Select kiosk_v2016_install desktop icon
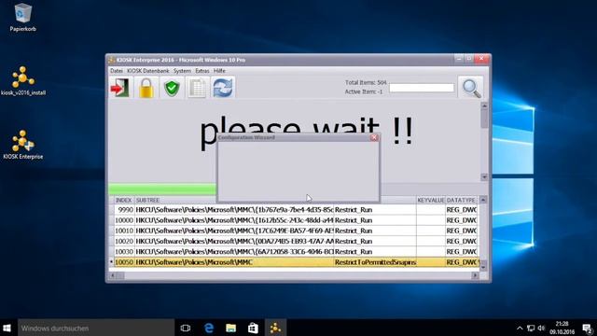 [x=22, y=81]
